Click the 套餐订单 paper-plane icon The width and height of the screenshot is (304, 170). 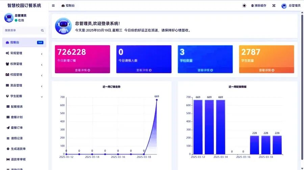tap(8, 128)
